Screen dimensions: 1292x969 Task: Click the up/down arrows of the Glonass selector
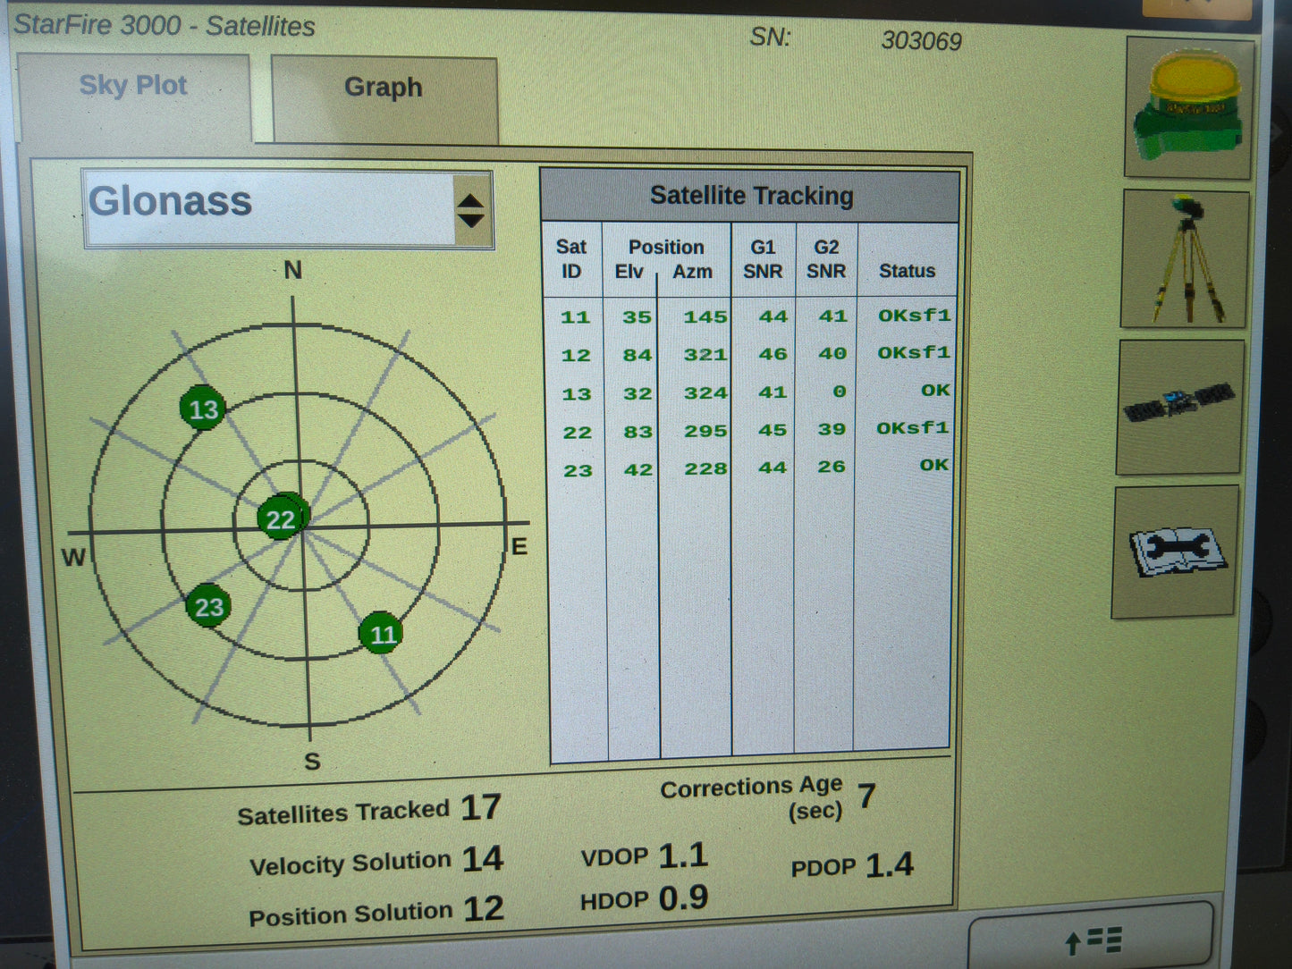(471, 211)
